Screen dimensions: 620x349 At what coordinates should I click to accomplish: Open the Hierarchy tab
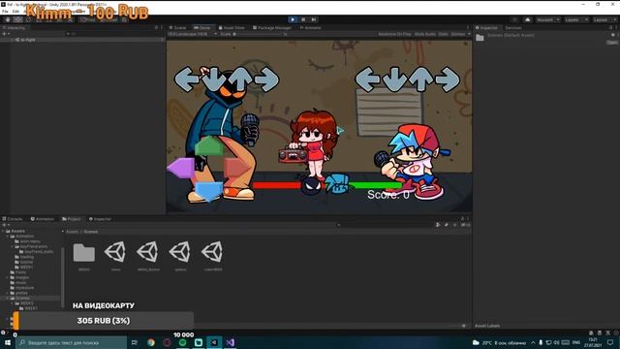click(x=15, y=28)
